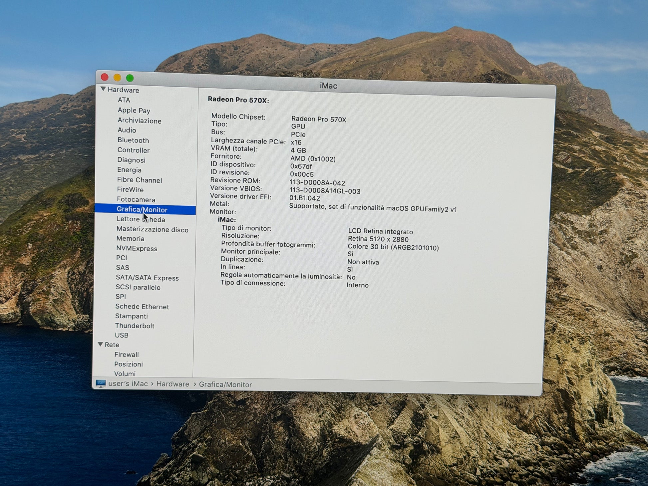Viewport: 648px width, 486px height.
Task: Click the Tipo value "GPU"
Action: [298, 126]
